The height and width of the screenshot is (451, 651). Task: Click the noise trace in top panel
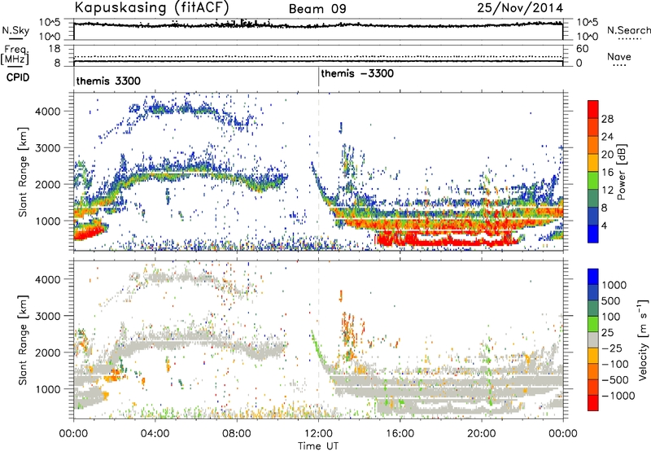tap(318, 25)
